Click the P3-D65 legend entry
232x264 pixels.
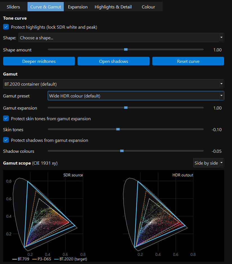click(x=42, y=259)
